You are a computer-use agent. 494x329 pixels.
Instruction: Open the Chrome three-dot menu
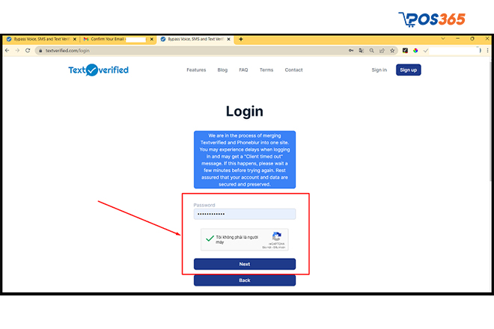(x=488, y=50)
